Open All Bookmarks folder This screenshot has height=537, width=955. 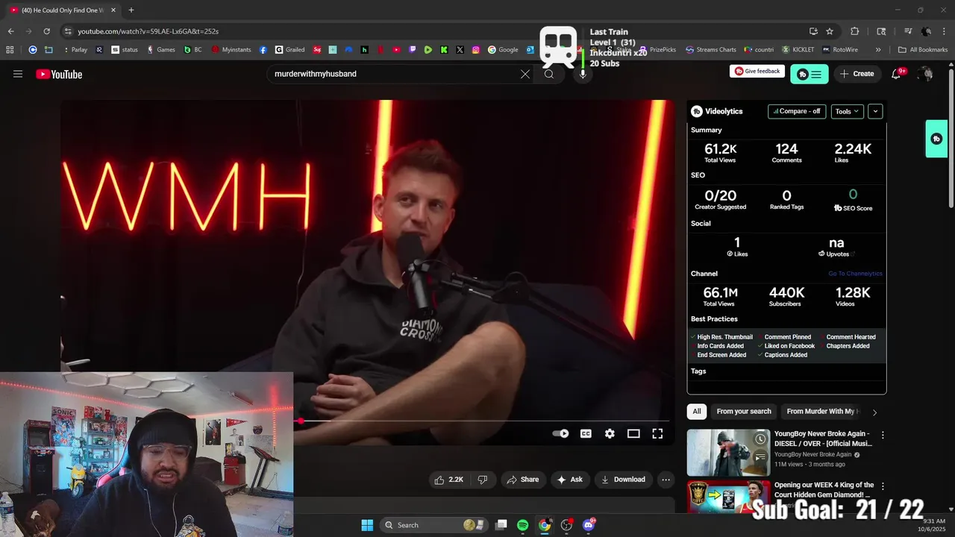point(923,50)
